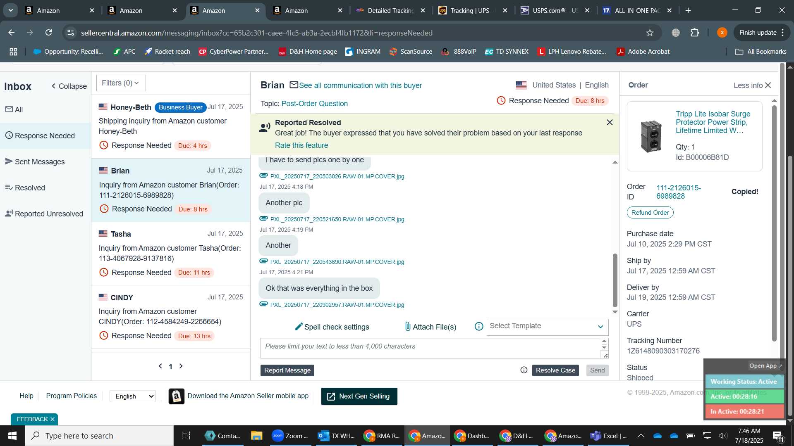The width and height of the screenshot is (794, 446).
Task: Show hidden system tray icons
Action: [641, 436]
